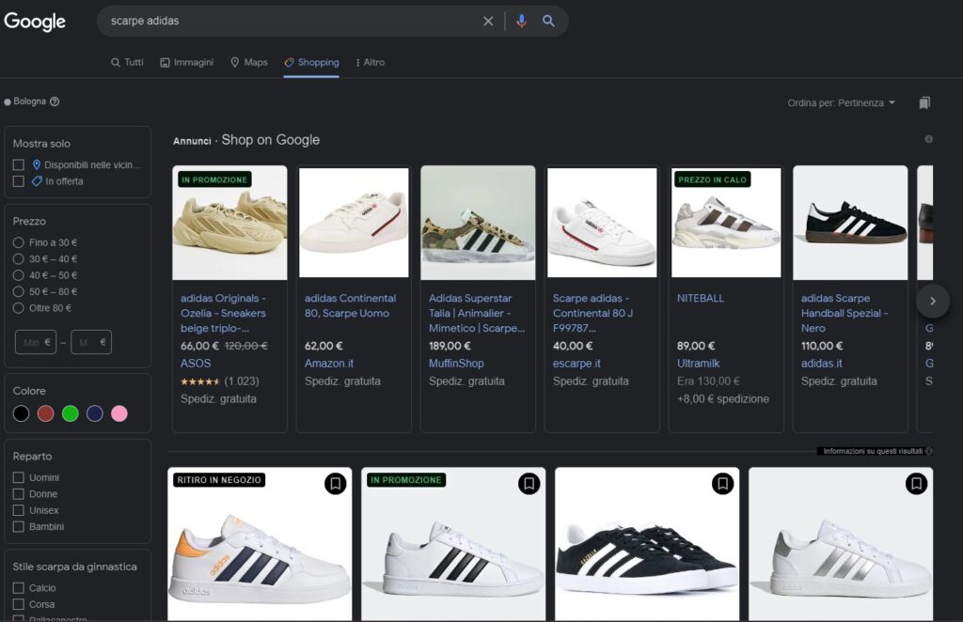
Task: Bookmark the IN PROMOZIONE white sneaker in the grid
Action: [x=529, y=483]
